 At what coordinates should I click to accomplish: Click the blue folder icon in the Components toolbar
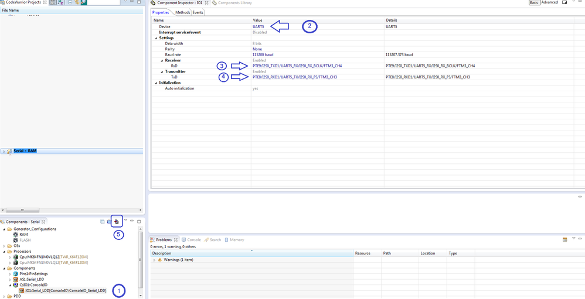pos(109,222)
